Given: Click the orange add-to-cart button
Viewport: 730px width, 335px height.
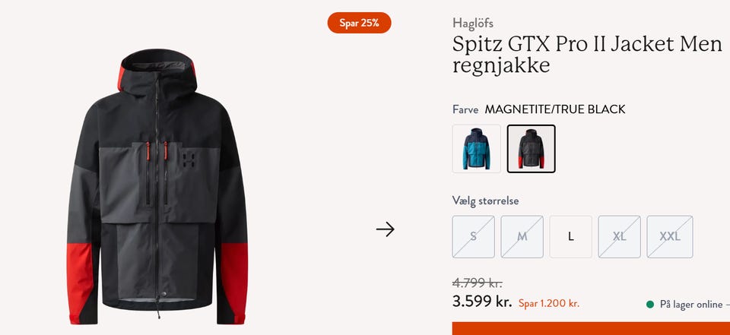Looking at the screenshot, I should tap(591, 328).
